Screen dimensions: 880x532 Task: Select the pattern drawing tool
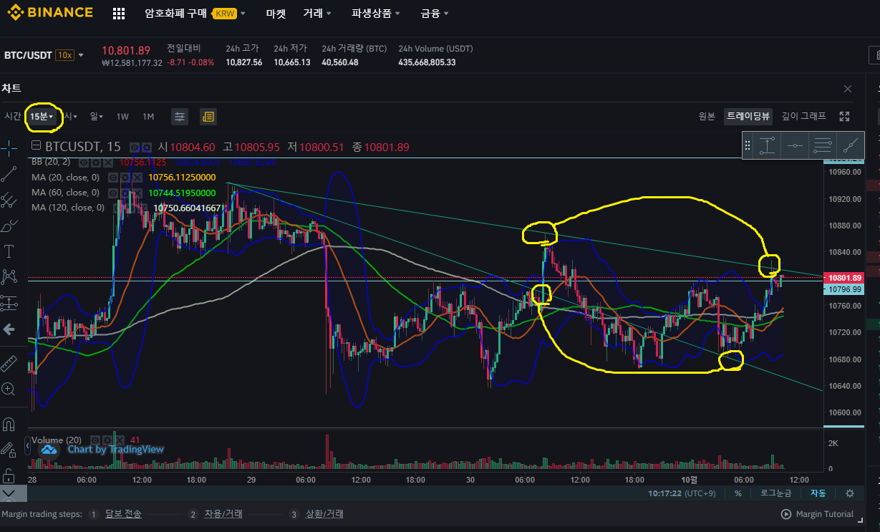tap(9, 276)
